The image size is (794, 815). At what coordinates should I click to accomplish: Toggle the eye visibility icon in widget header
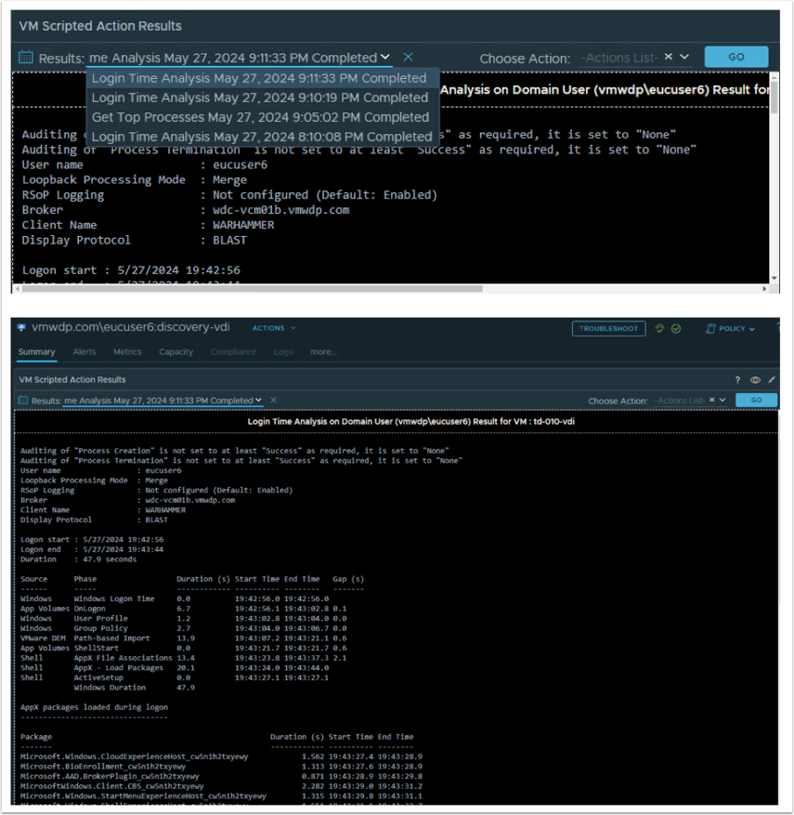click(755, 380)
